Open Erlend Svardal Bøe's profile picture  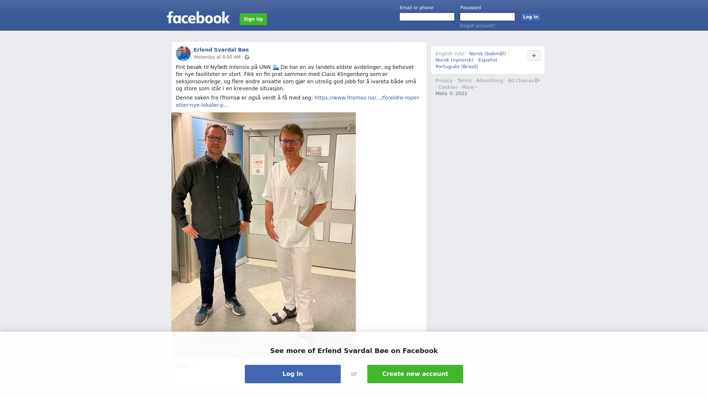pos(183,53)
